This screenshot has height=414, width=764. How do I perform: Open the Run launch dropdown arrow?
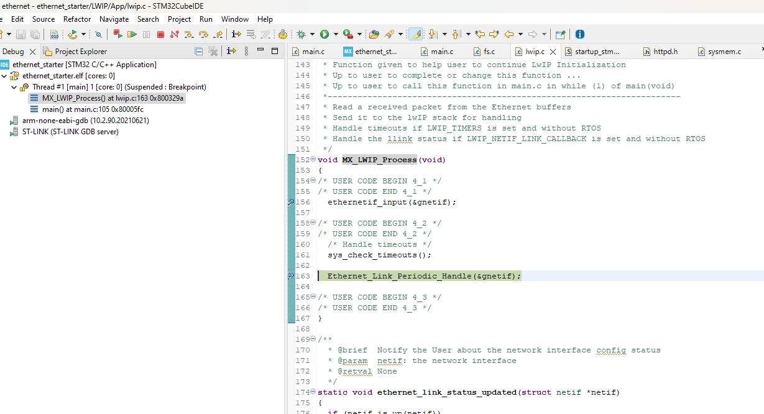(336, 34)
